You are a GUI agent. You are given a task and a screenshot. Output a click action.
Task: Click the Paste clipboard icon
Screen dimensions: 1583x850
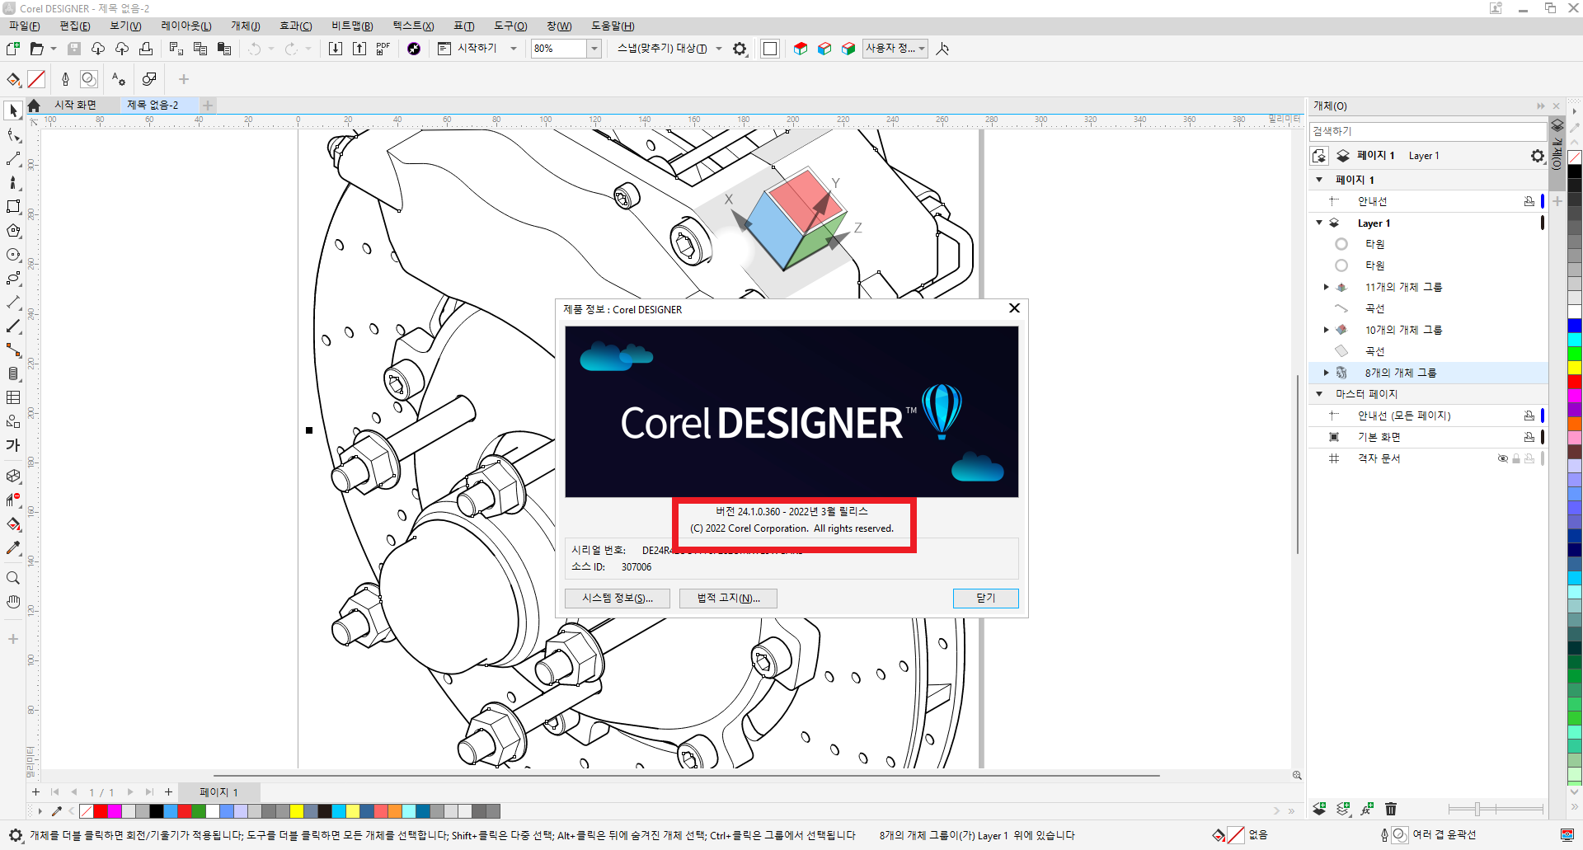coord(224,49)
